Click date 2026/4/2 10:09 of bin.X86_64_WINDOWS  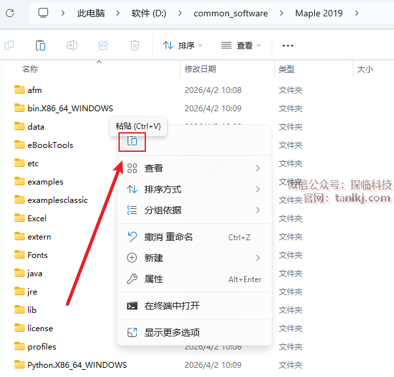213,109
